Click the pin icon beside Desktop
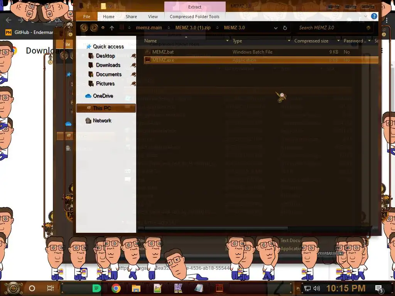Image resolution: width=395 pixels, height=296 pixels. pyautogui.click(x=133, y=56)
